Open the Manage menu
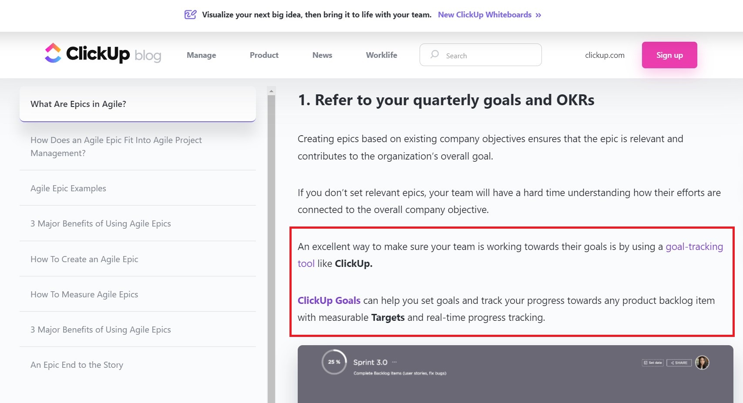743x403 pixels. (201, 55)
